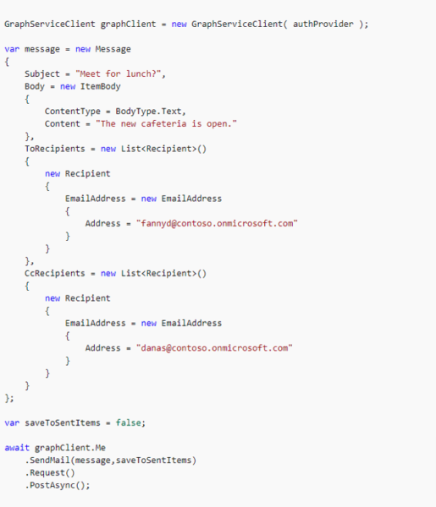436x507 pixels.
Task: Click the danas@contoso.onmicrosoft.com address string
Action: tap(214, 348)
